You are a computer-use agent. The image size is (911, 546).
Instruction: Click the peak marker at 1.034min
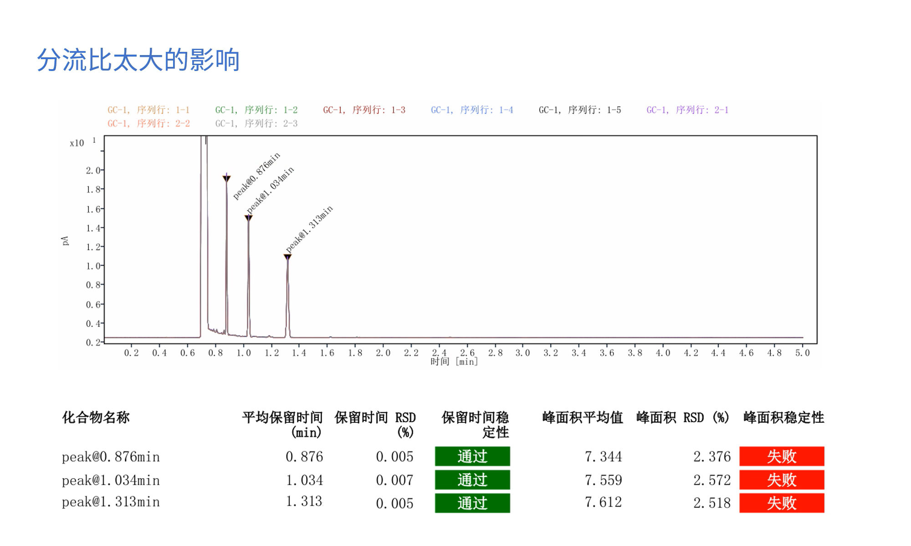(x=248, y=218)
